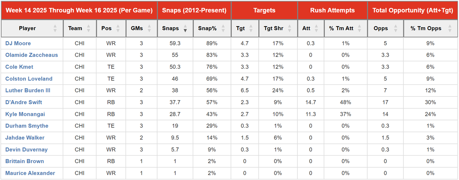Sort by games played (GMs) arrows
The height and width of the screenshot is (180, 459).
coord(149,28)
